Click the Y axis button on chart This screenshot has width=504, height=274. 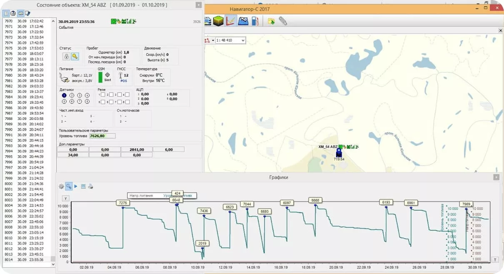tap(65, 199)
